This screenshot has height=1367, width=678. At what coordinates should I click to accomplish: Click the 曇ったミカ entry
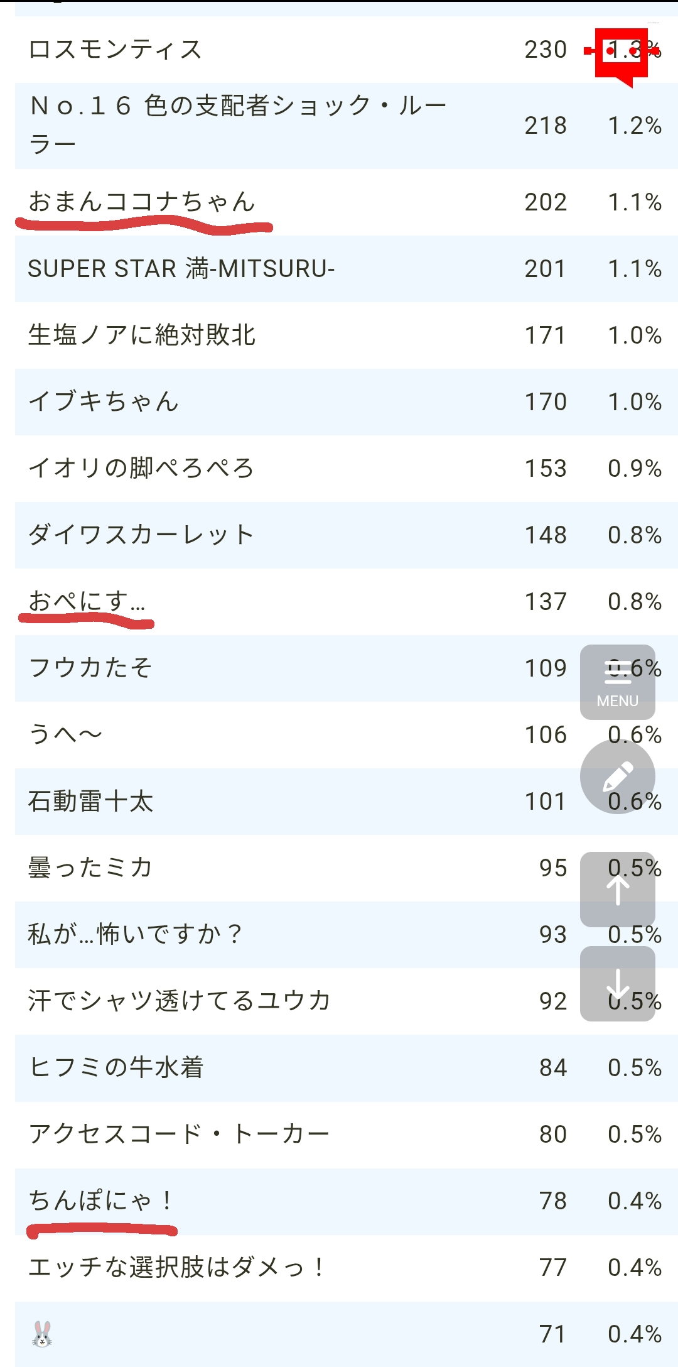tap(90, 868)
